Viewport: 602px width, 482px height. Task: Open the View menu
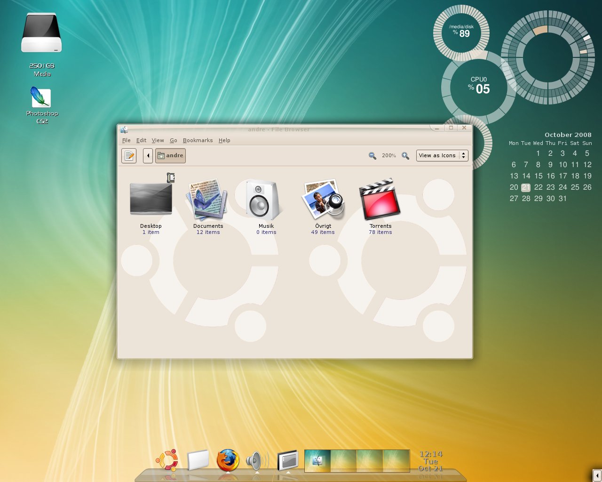coord(158,140)
